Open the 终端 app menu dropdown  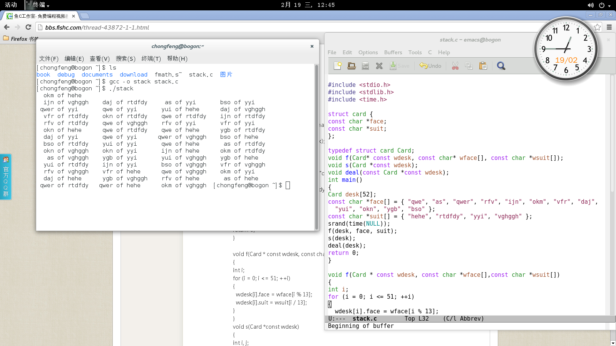pyautogui.click(x=38, y=5)
